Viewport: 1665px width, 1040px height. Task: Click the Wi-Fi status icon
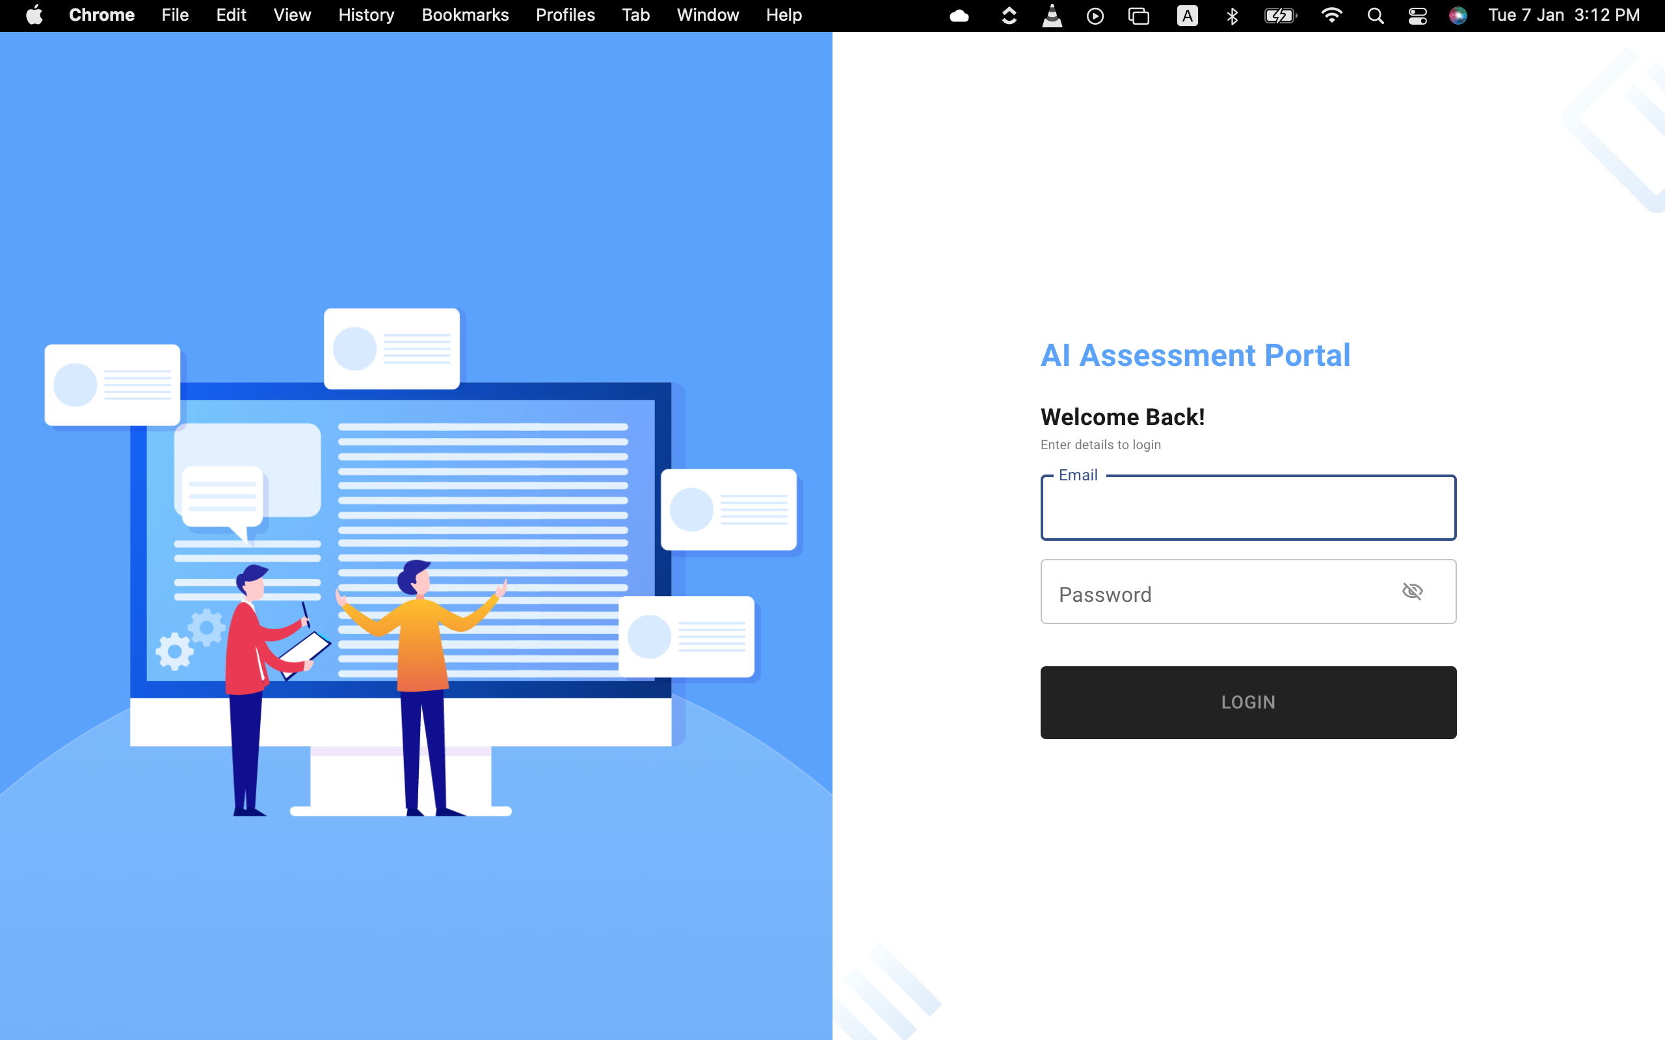pyautogui.click(x=1331, y=15)
